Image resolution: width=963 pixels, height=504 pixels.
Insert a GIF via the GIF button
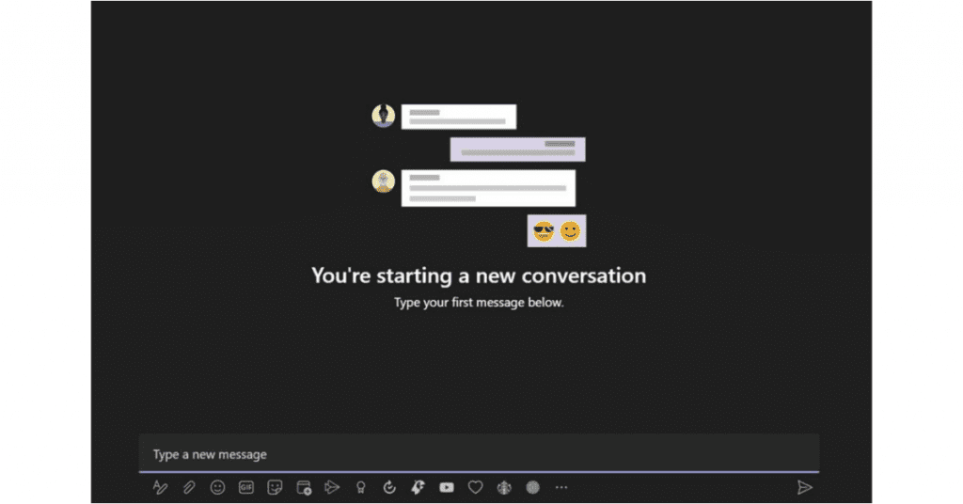tap(245, 487)
